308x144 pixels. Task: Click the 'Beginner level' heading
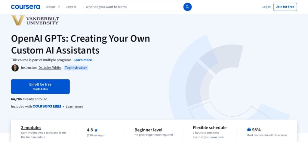click(149, 130)
